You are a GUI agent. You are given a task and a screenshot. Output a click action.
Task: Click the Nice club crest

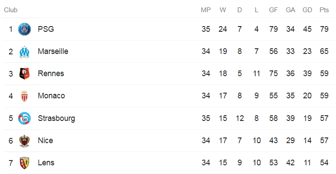[24, 141]
